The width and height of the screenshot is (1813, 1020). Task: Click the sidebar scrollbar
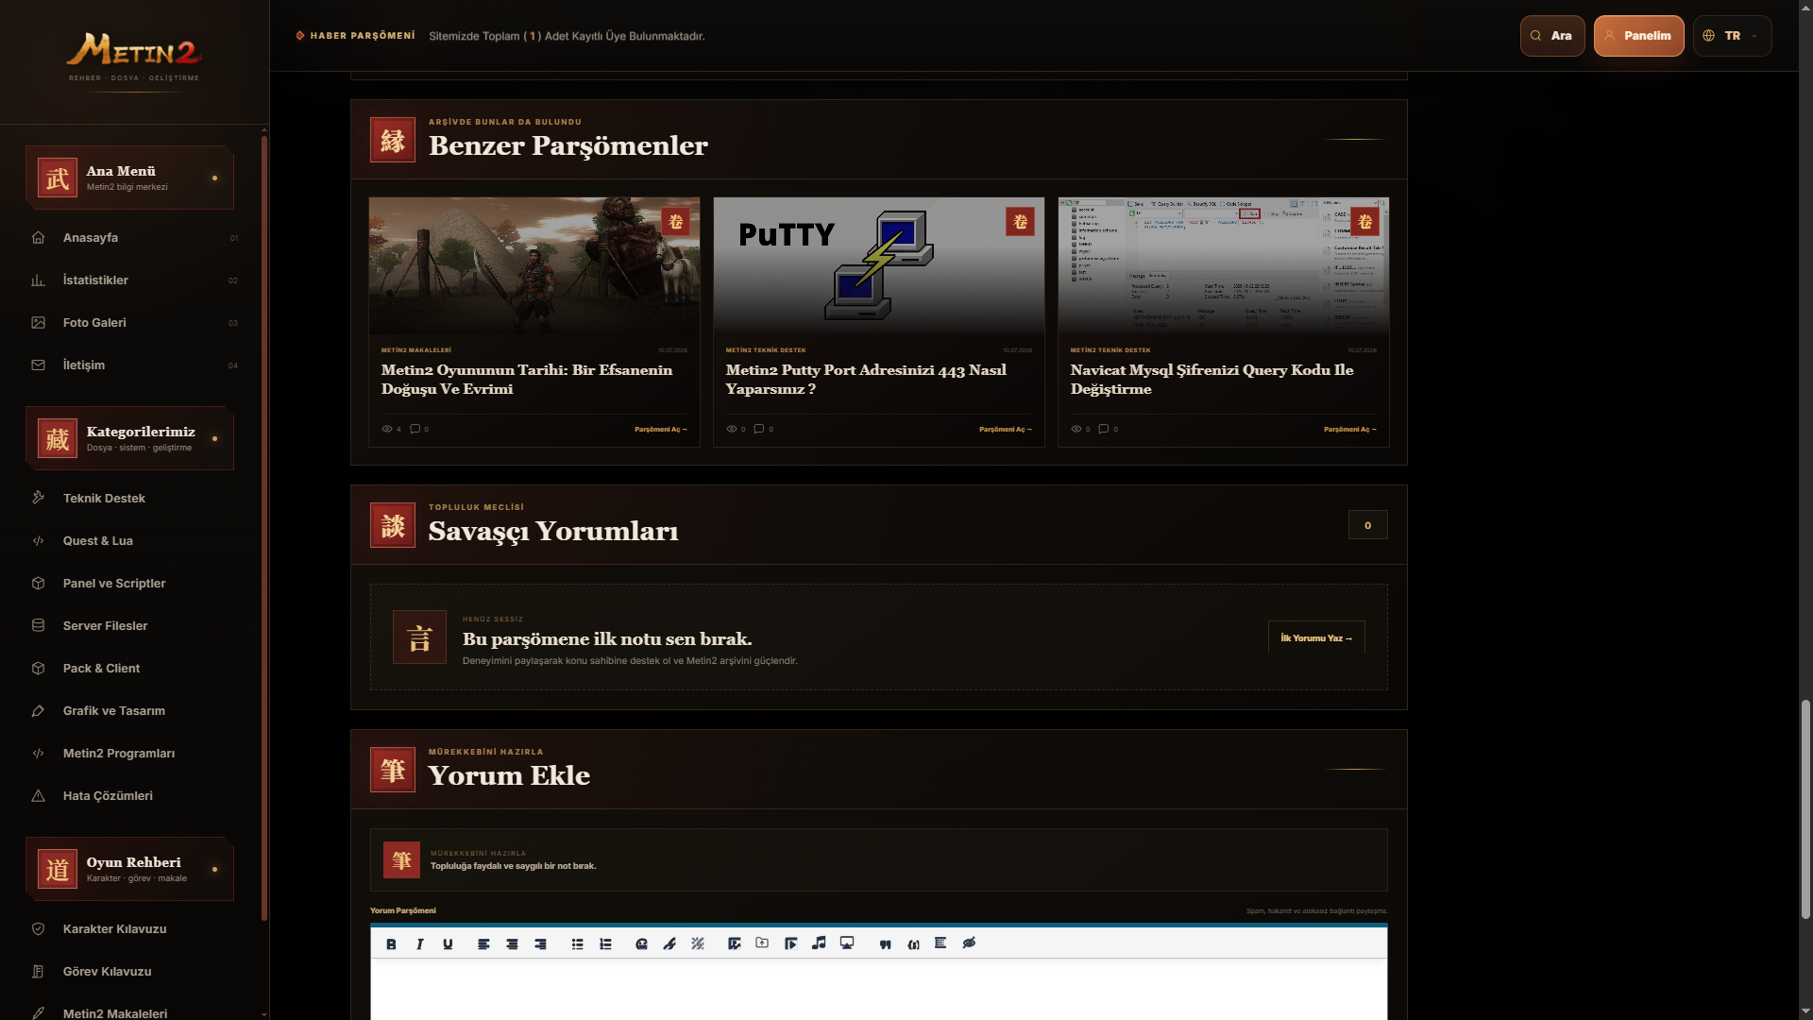coord(264,529)
